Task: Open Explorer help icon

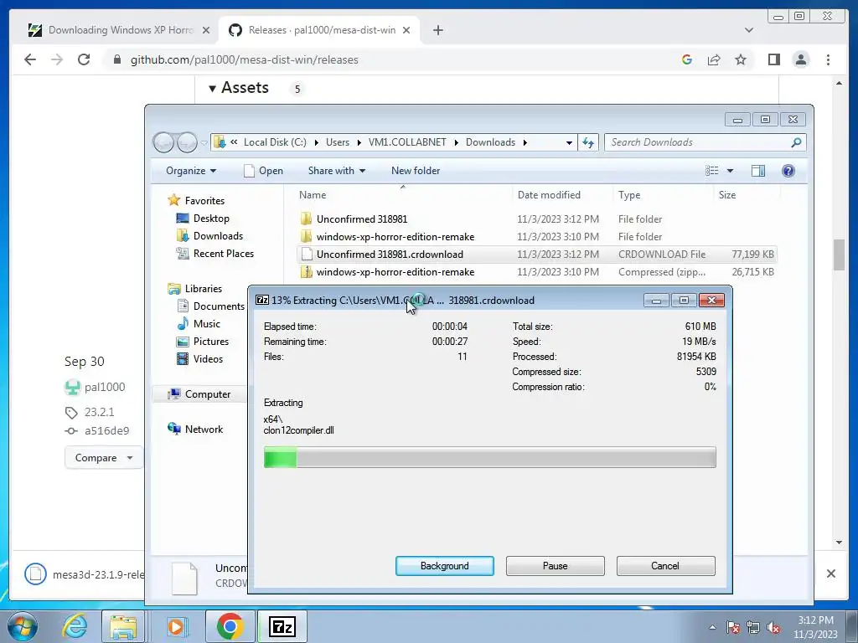Action: click(788, 171)
